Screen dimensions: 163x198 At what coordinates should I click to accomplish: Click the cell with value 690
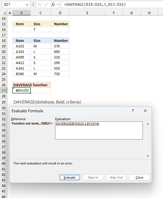(x=60, y=52)
